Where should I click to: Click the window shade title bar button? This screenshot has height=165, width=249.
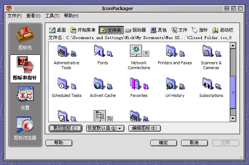(227, 8)
